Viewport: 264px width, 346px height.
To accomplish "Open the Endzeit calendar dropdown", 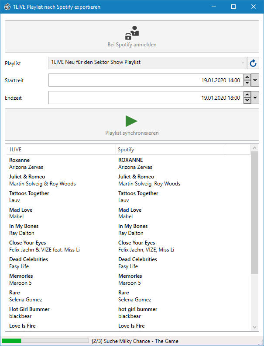I will [255, 98].
